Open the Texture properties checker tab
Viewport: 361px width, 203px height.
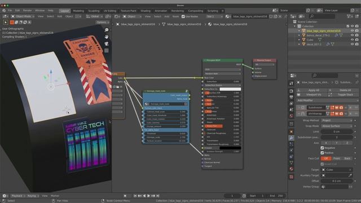(x=291, y=176)
